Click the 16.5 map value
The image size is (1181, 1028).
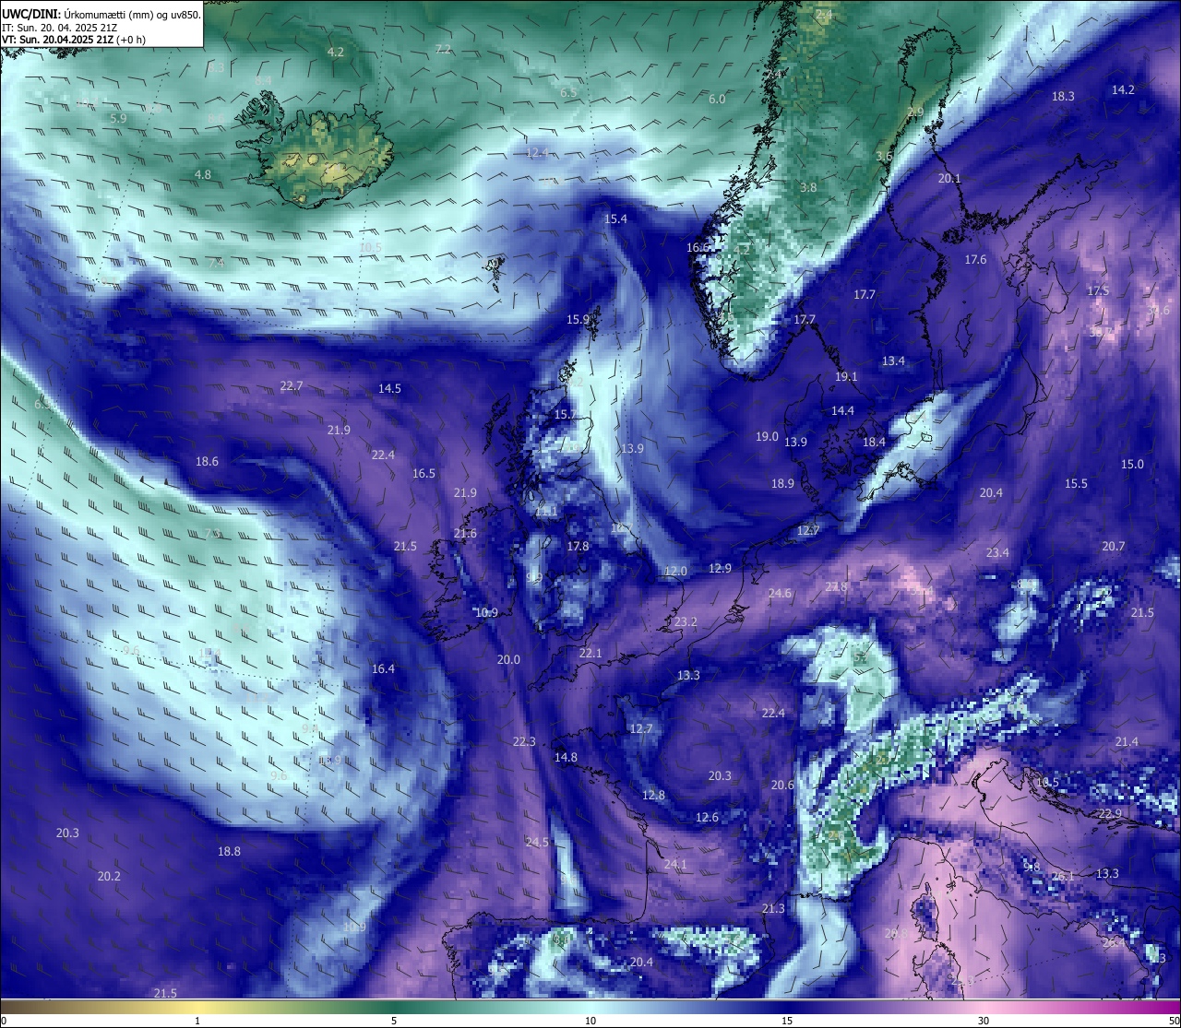423,473
